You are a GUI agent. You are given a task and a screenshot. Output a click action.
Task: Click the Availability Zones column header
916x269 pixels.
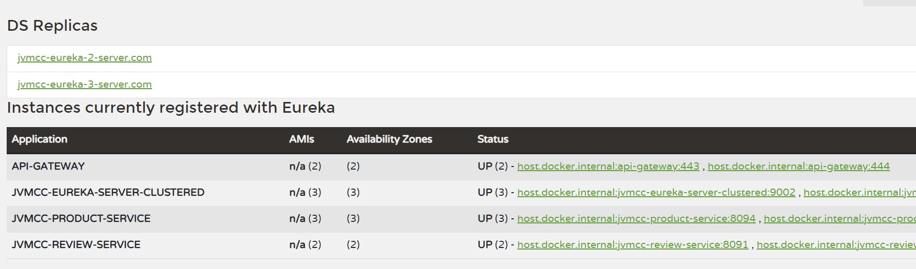pos(389,139)
